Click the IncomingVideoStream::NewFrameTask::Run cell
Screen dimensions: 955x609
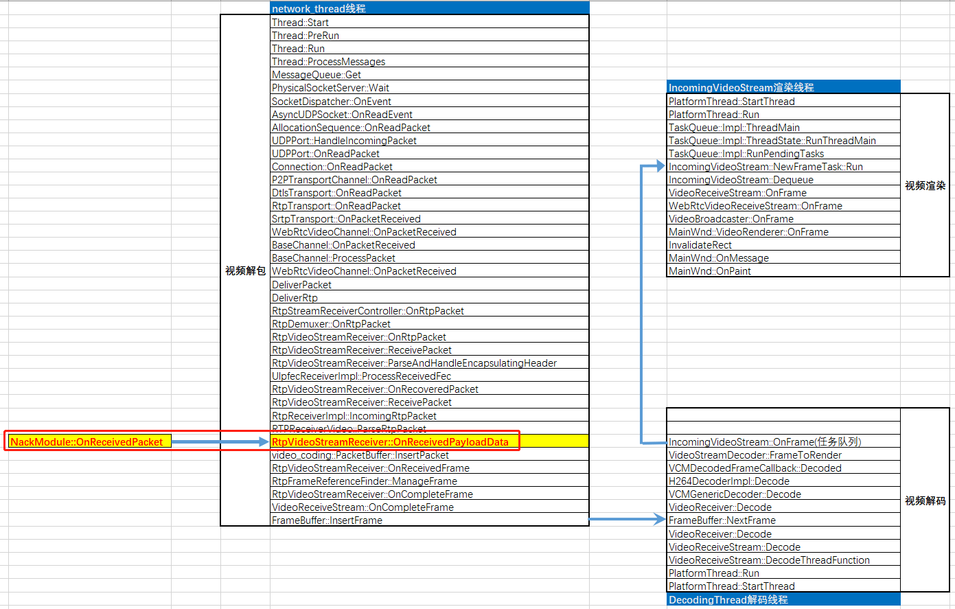click(x=783, y=167)
